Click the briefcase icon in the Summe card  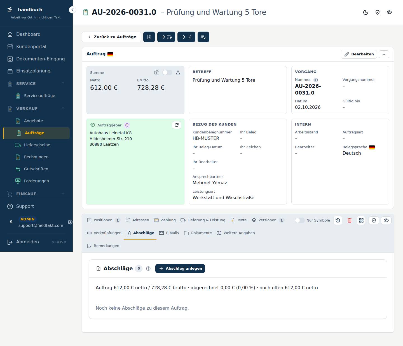tap(157, 72)
